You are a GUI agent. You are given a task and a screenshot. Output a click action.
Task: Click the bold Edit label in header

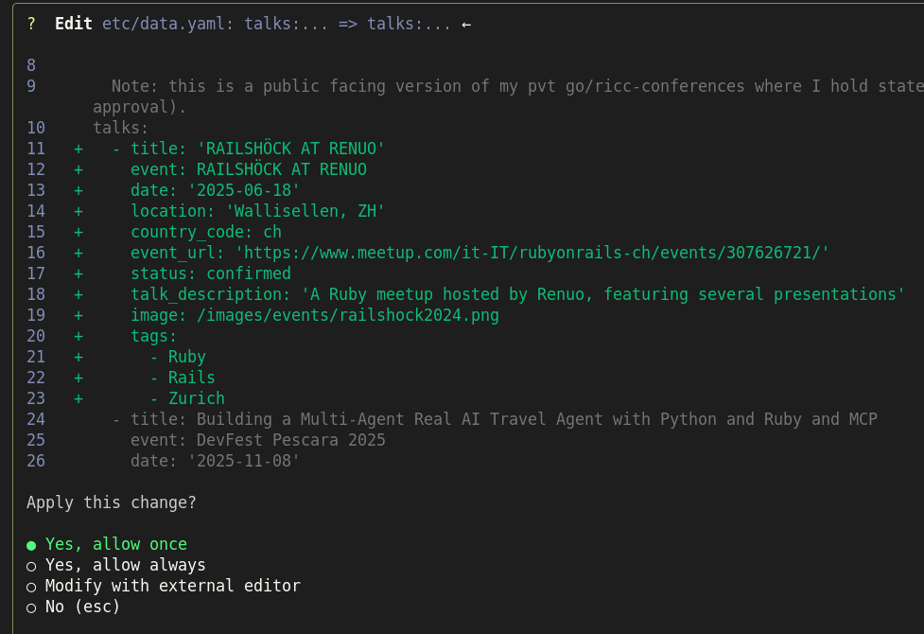coord(74,24)
